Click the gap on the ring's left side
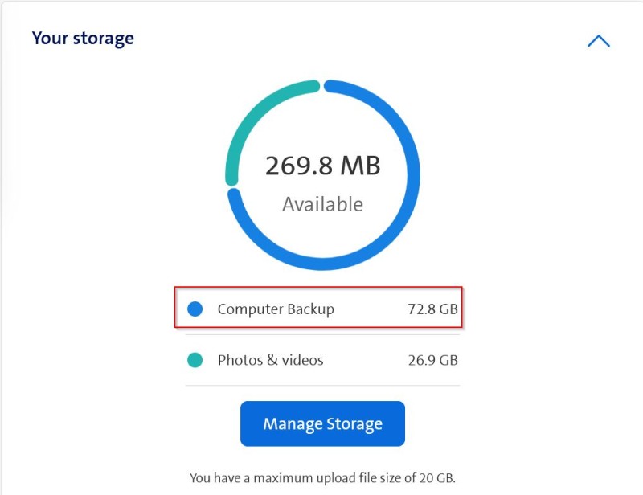The height and width of the screenshot is (495, 643). 231,186
